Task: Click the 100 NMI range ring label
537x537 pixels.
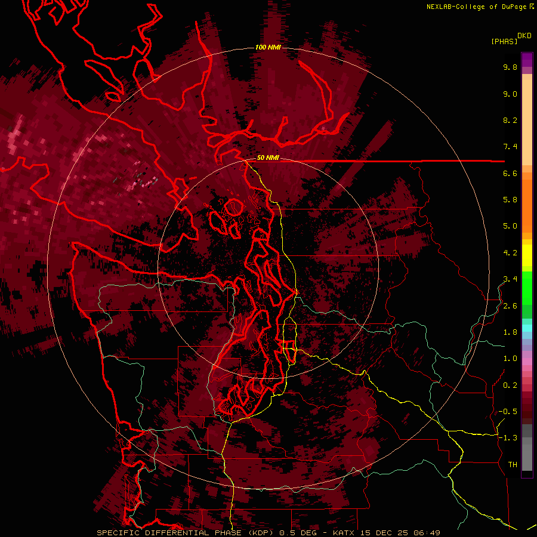Action: 268,47
